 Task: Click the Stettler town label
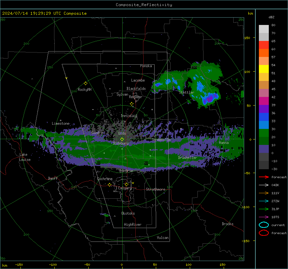click(x=187, y=92)
